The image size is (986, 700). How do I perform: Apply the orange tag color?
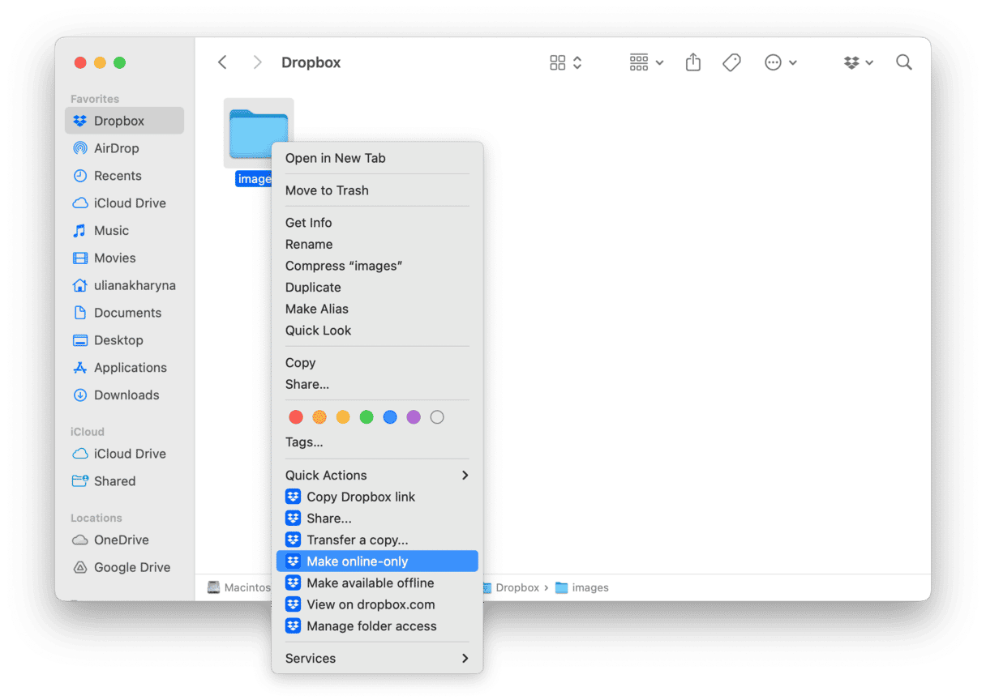[x=319, y=417]
